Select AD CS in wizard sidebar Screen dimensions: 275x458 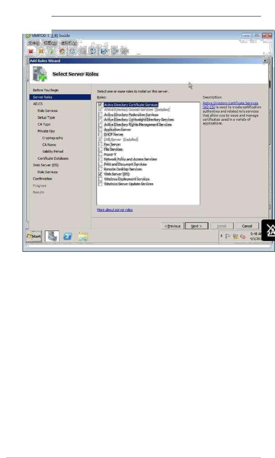pos(38,104)
